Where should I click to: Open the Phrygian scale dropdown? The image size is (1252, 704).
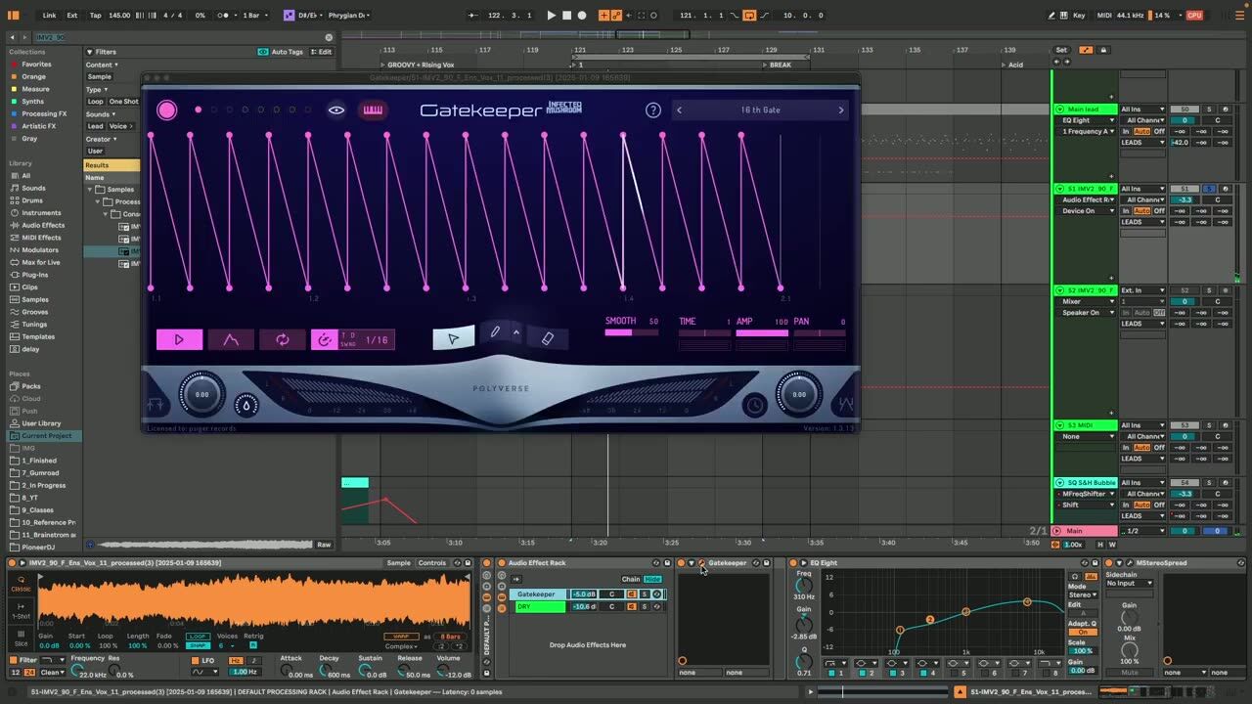tap(349, 16)
